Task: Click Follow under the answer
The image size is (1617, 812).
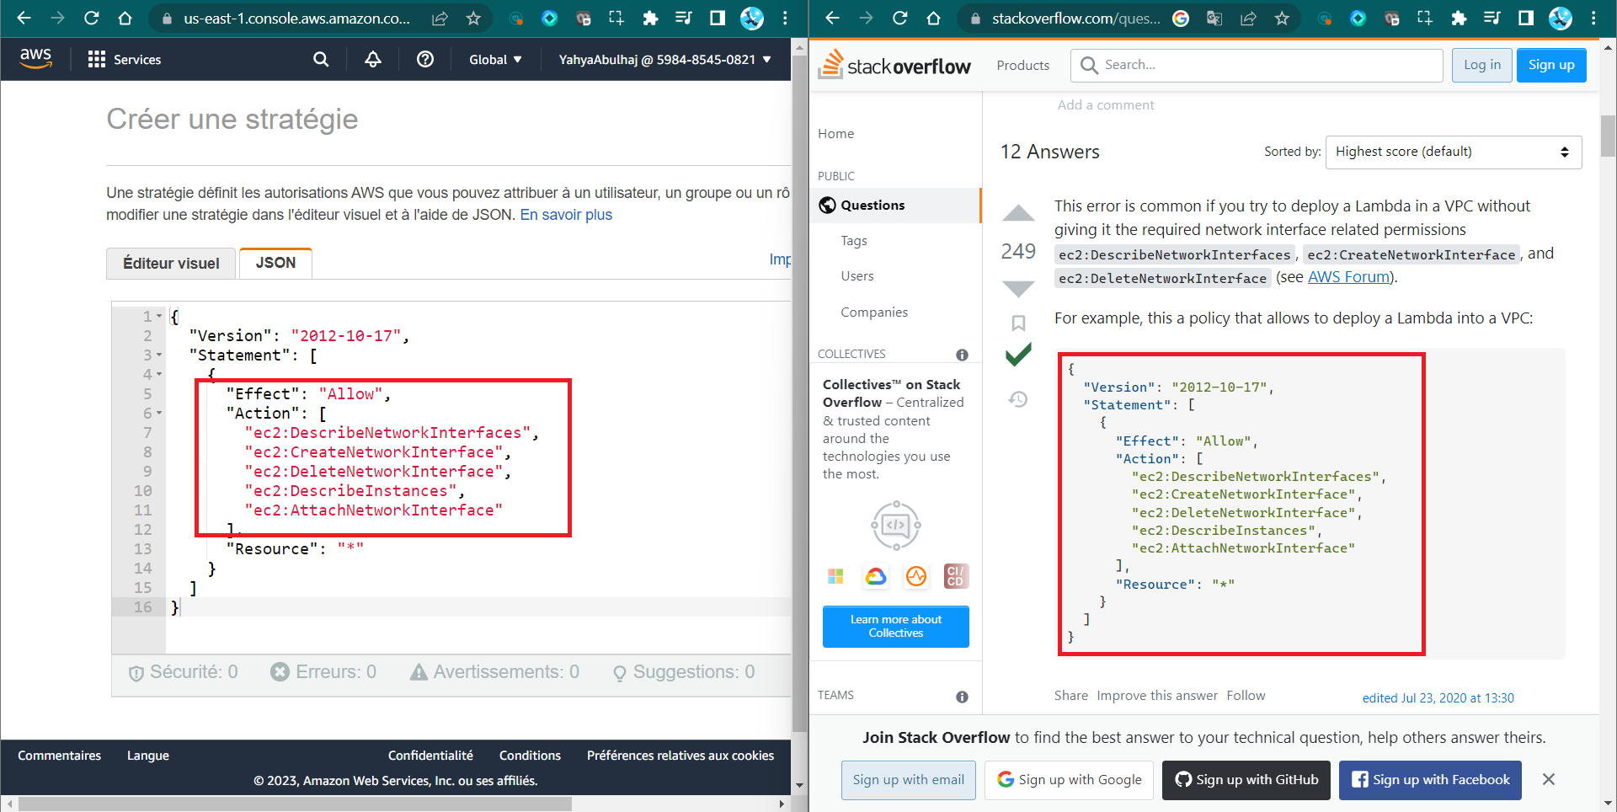Action: (x=1246, y=695)
